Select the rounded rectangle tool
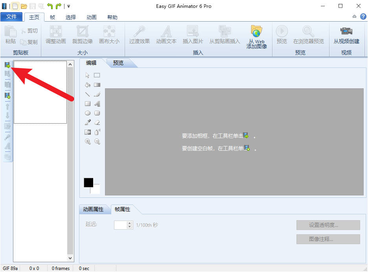 click(97, 113)
